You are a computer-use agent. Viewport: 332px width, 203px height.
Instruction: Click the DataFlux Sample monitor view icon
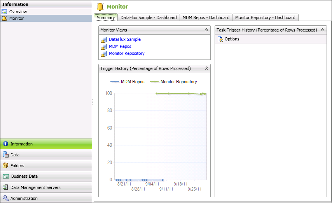[x=104, y=40]
